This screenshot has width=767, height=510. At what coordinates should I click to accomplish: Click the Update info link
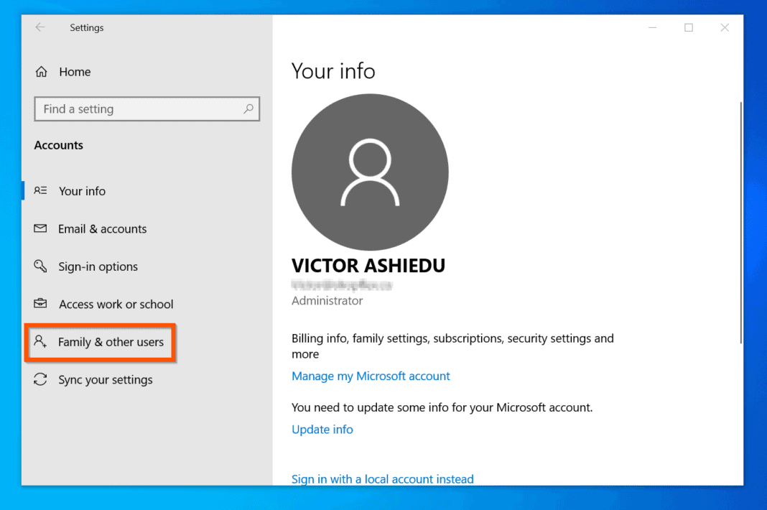tap(322, 429)
